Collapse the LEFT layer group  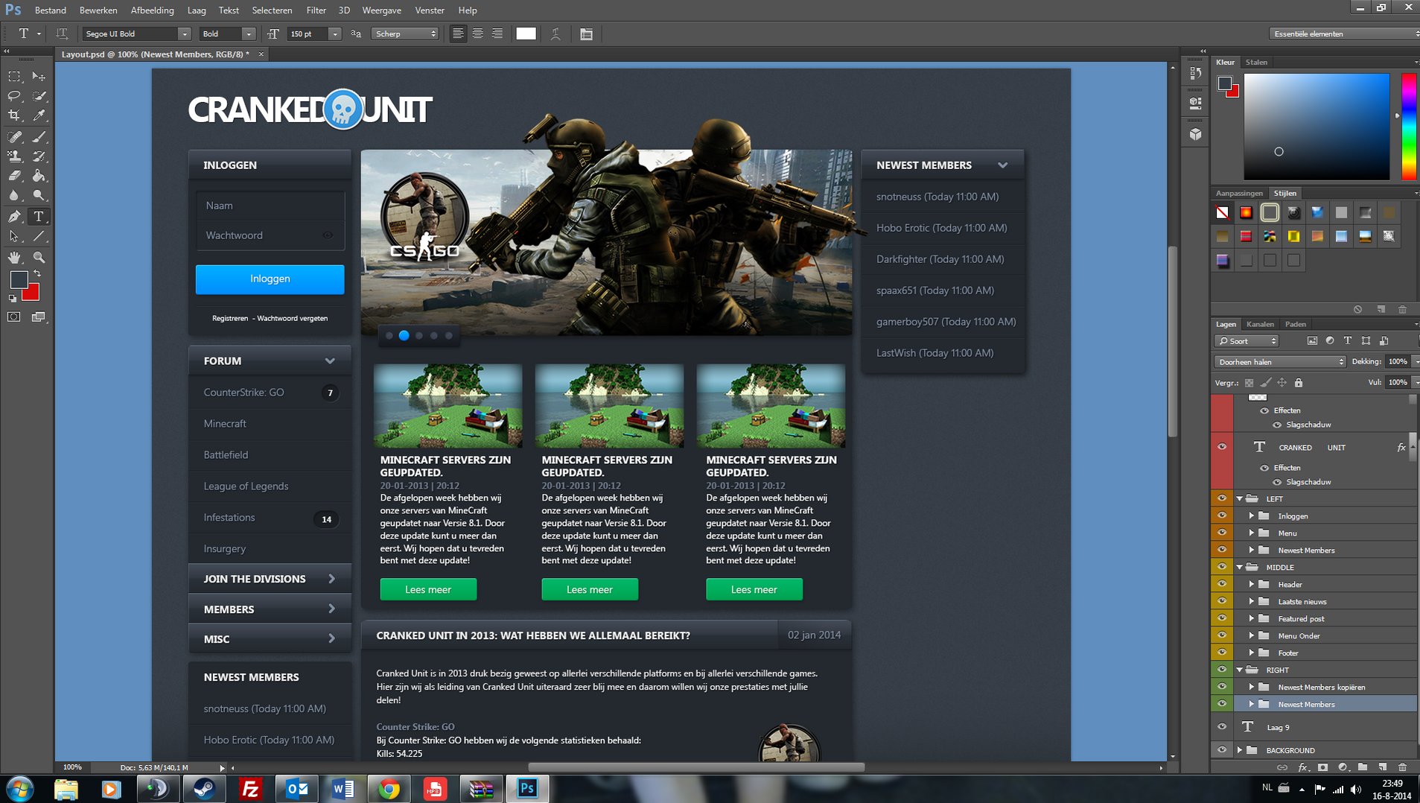(1240, 498)
